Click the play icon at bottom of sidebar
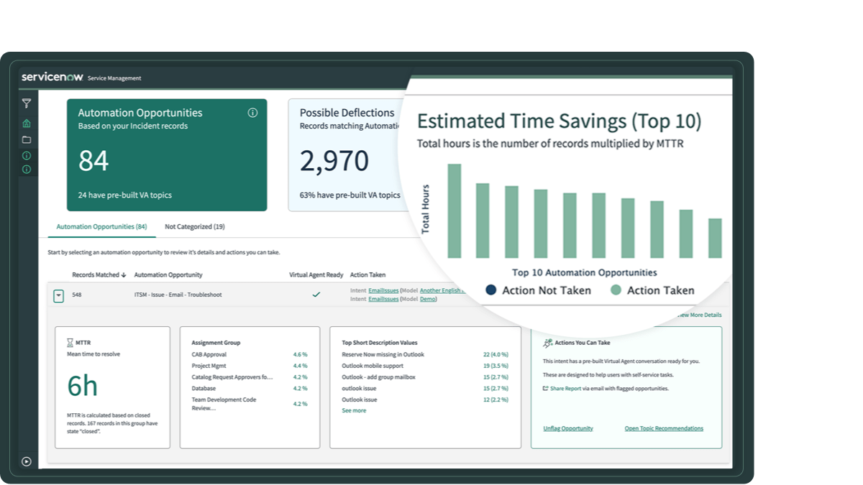 (x=27, y=460)
